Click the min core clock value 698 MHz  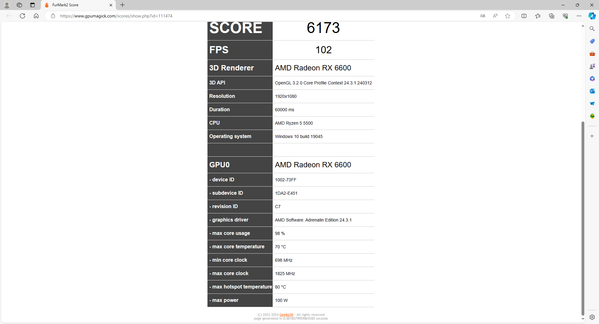(284, 260)
